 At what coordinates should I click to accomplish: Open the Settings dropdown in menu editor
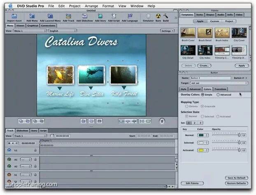tap(168, 31)
